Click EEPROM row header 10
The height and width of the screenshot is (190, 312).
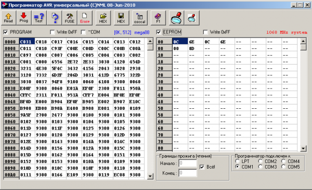coord(164,55)
